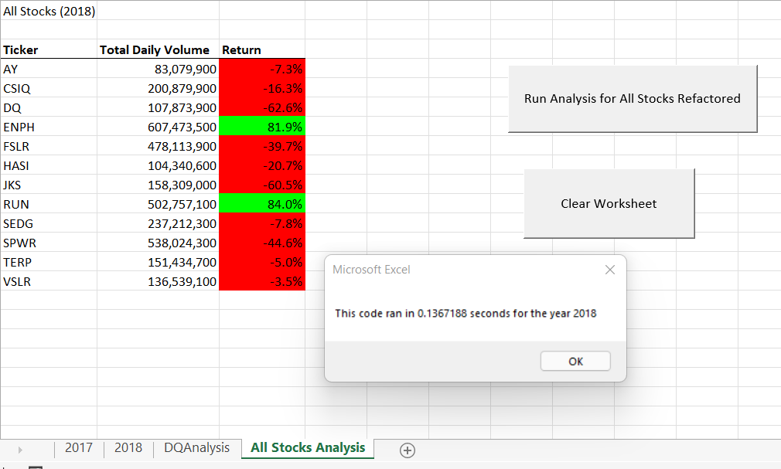The height and width of the screenshot is (469, 781).
Task: Select the red -60.5% return cell
Action: coord(262,185)
